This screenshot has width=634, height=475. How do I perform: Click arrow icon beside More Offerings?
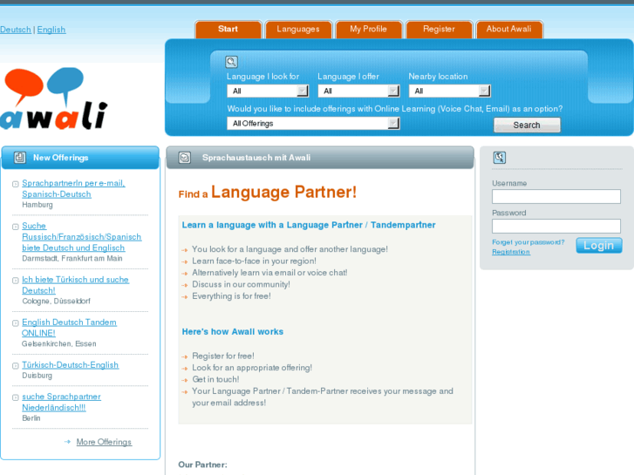click(67, 442)
